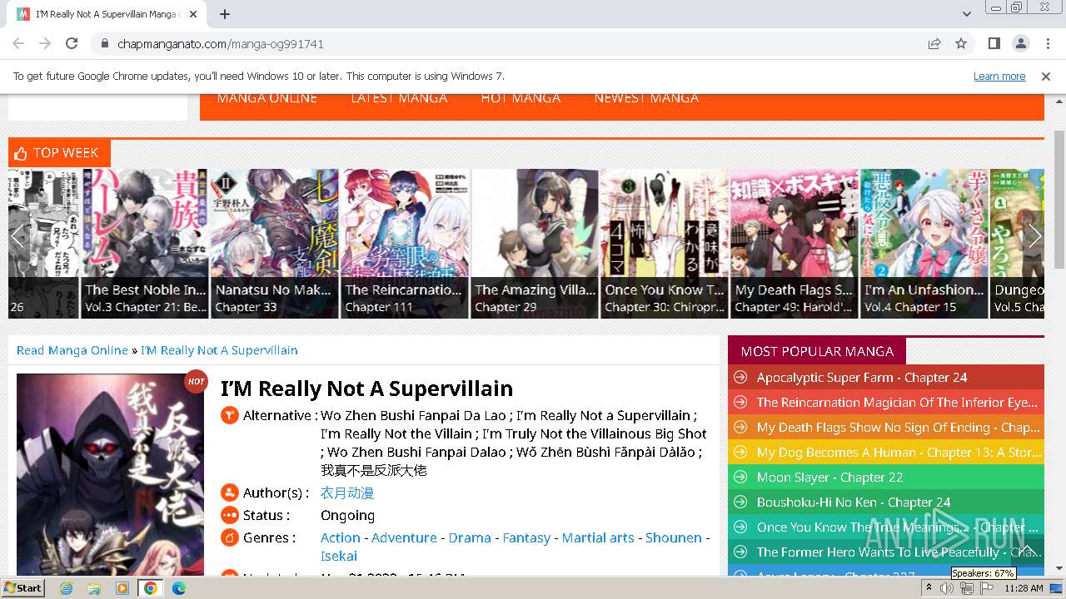This screenshot has width=1066, height=599.
Task: Open Once You Know T... cover
Action: 665,243
